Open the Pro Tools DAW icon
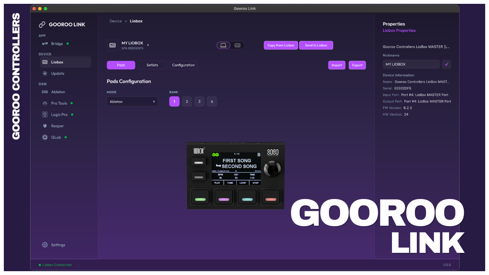 [45, 103]
